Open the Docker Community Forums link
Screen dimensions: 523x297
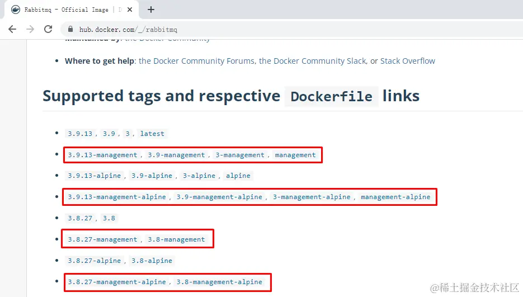point(197,61)
